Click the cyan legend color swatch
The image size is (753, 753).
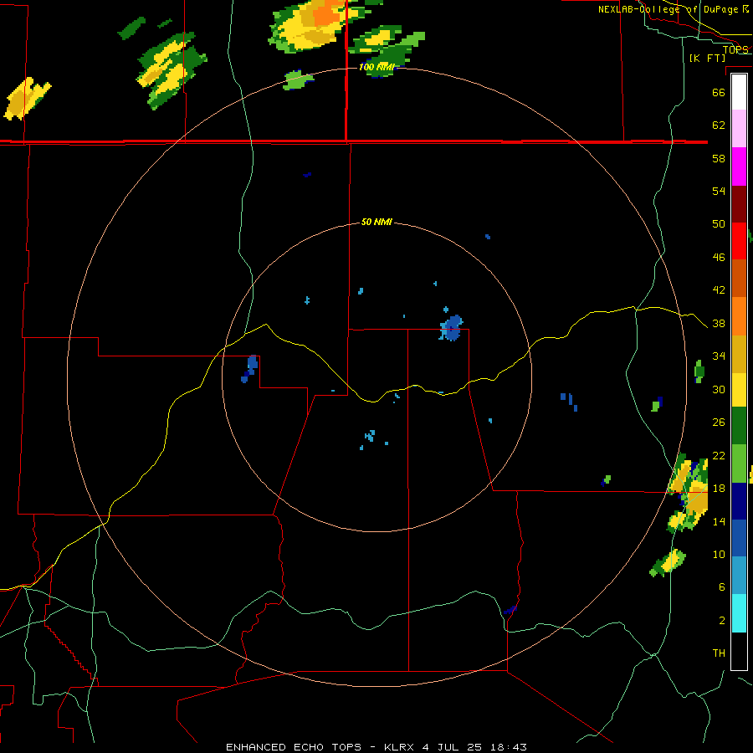tap(739, 613)
